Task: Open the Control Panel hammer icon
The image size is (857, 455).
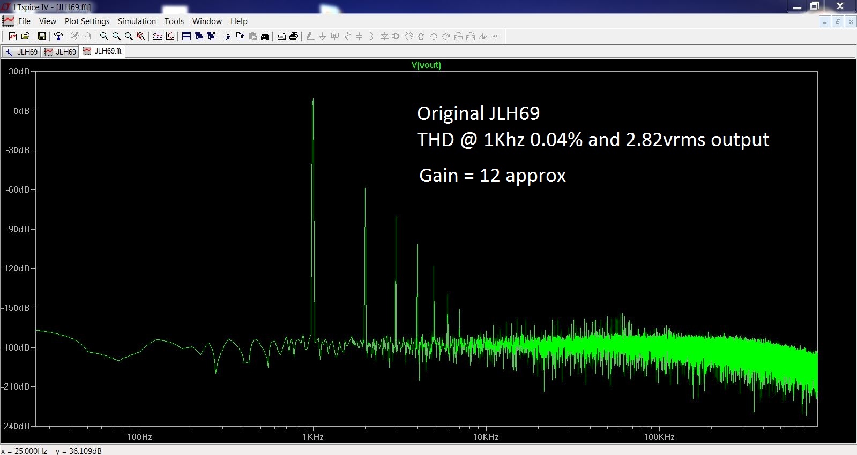Action: [x=58, y=36]
